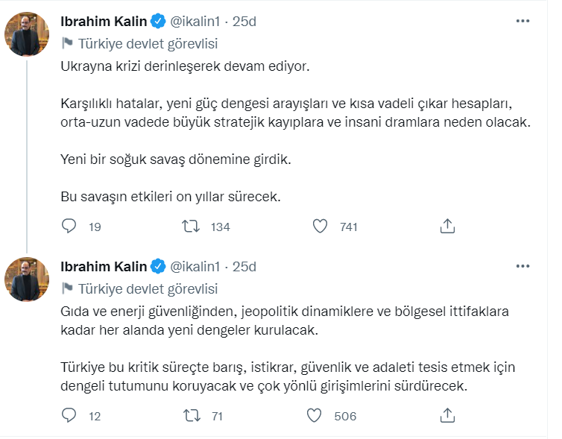Click Ibrahim Kalin display name on first tweet
The image size is (562, 439).
tap(104, 22)
